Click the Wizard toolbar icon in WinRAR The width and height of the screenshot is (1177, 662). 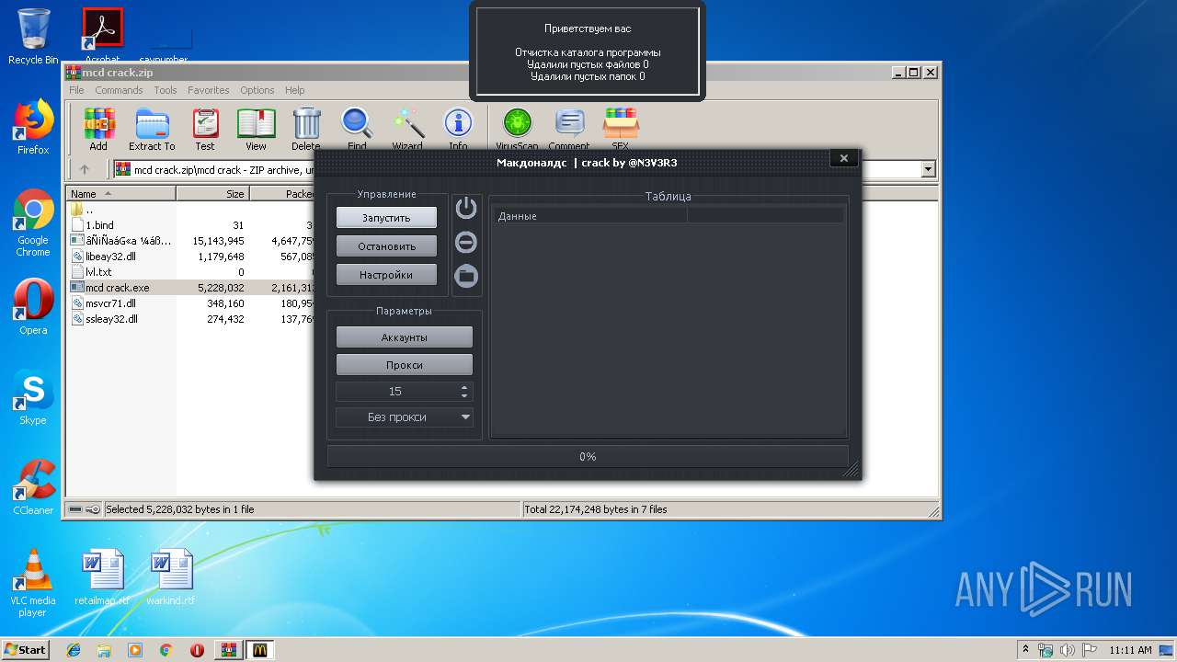(x=407, y=130)
